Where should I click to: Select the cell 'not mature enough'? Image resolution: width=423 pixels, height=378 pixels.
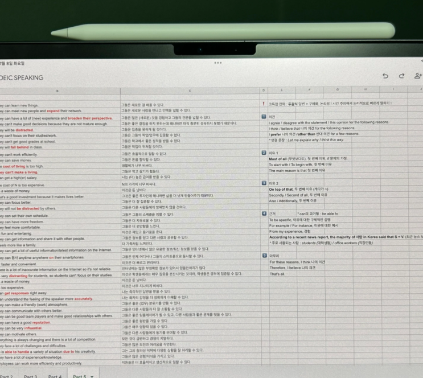coord(60,124)
